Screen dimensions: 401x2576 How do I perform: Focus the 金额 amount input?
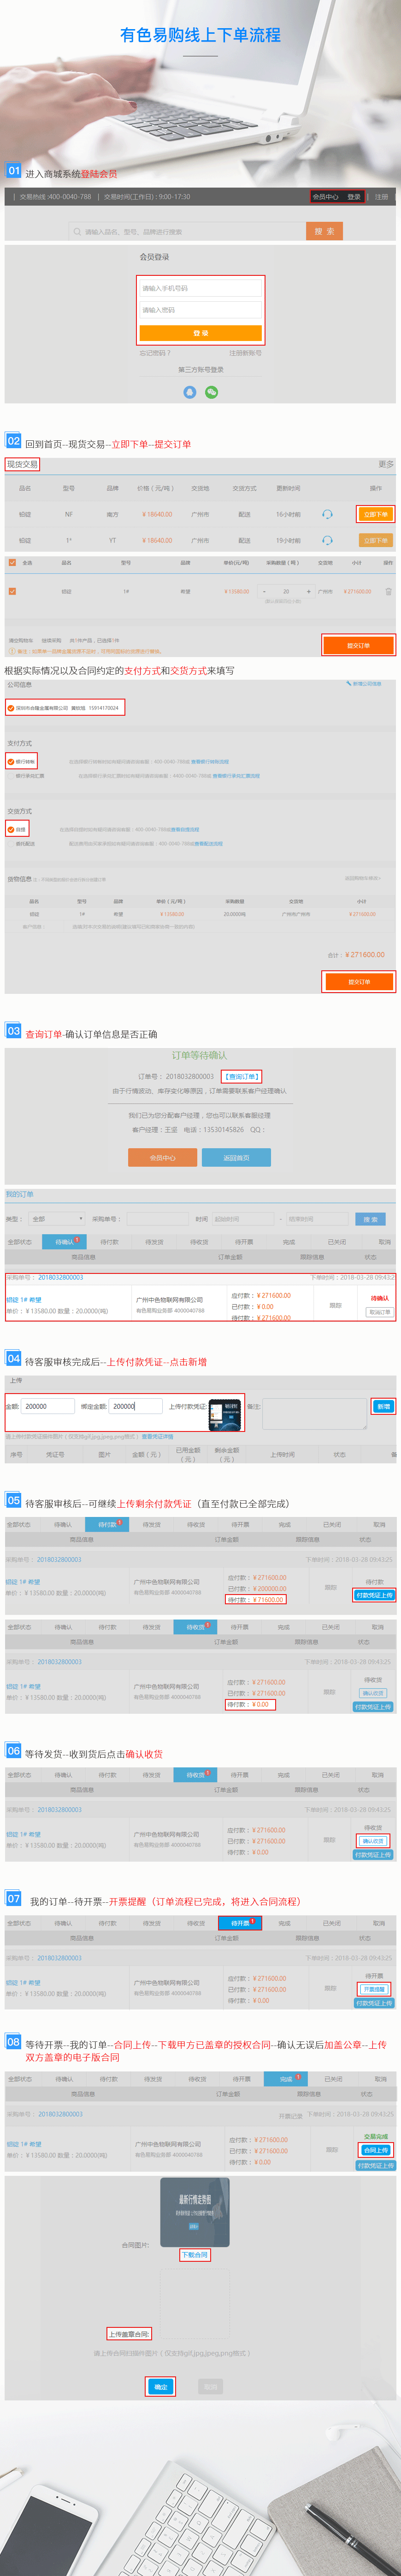point(48,1406)
